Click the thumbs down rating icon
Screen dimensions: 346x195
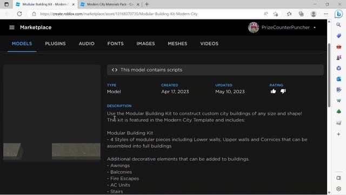coord(283,92)
